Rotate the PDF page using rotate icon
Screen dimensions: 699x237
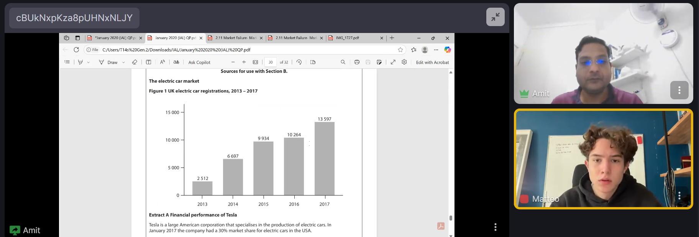(x=299, y=62)
